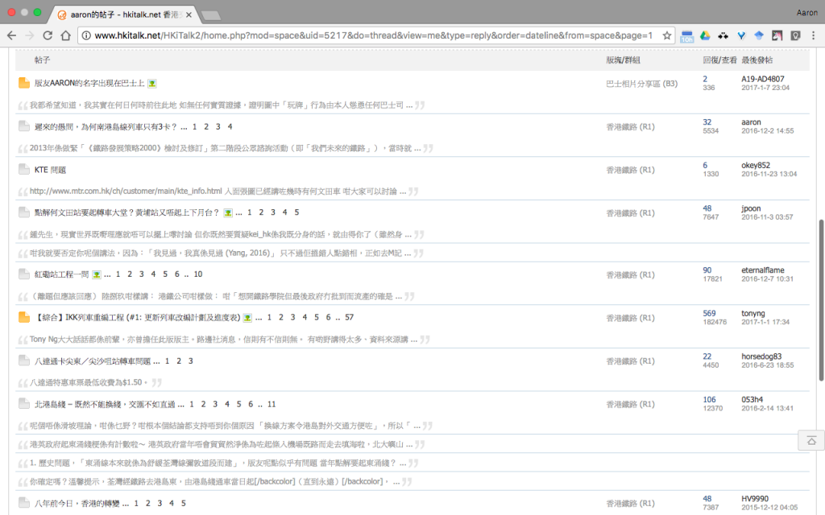Jump to page 57 of IKK列車重編工程
825x515 pixels.
pyautogui.click(x=350, y=317)
